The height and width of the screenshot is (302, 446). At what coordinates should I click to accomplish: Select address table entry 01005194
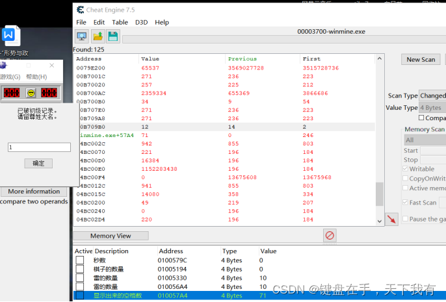pyautogui.click(x=259, y=269)
